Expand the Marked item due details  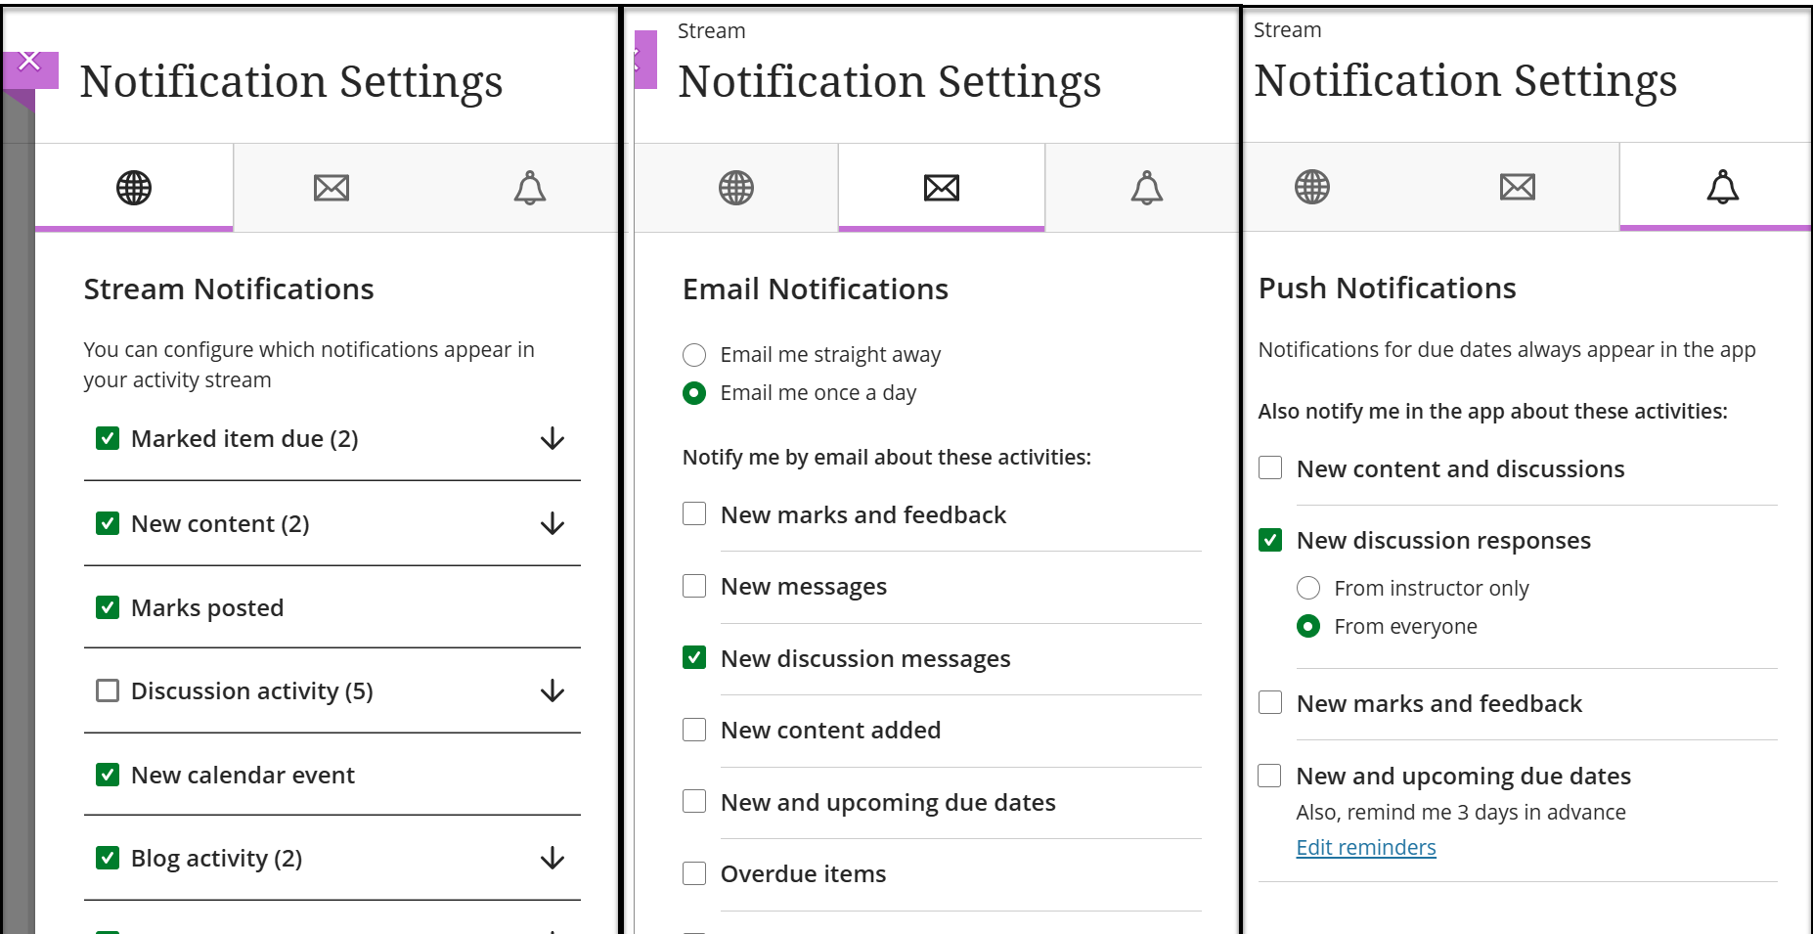pyautogui.click(x=552, y=440)
